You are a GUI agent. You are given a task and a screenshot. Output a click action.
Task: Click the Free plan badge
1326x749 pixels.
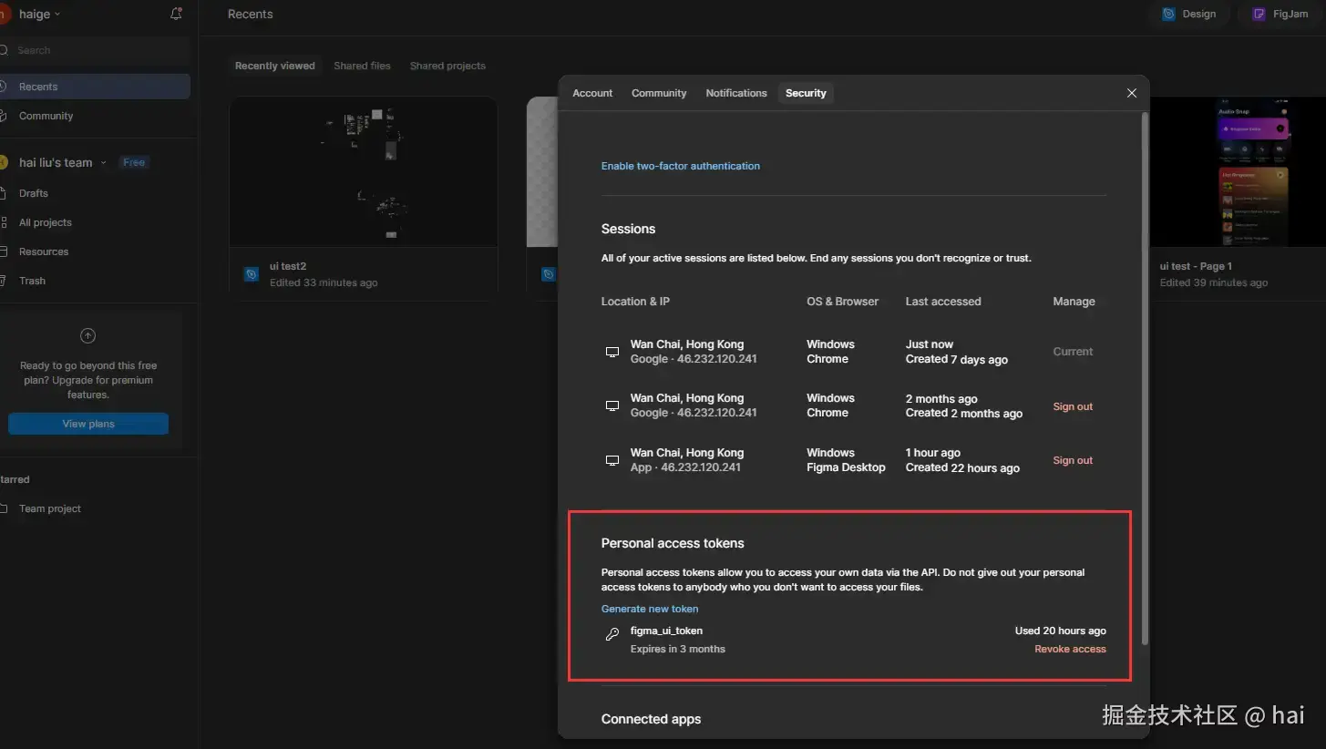tap(134, 162)
